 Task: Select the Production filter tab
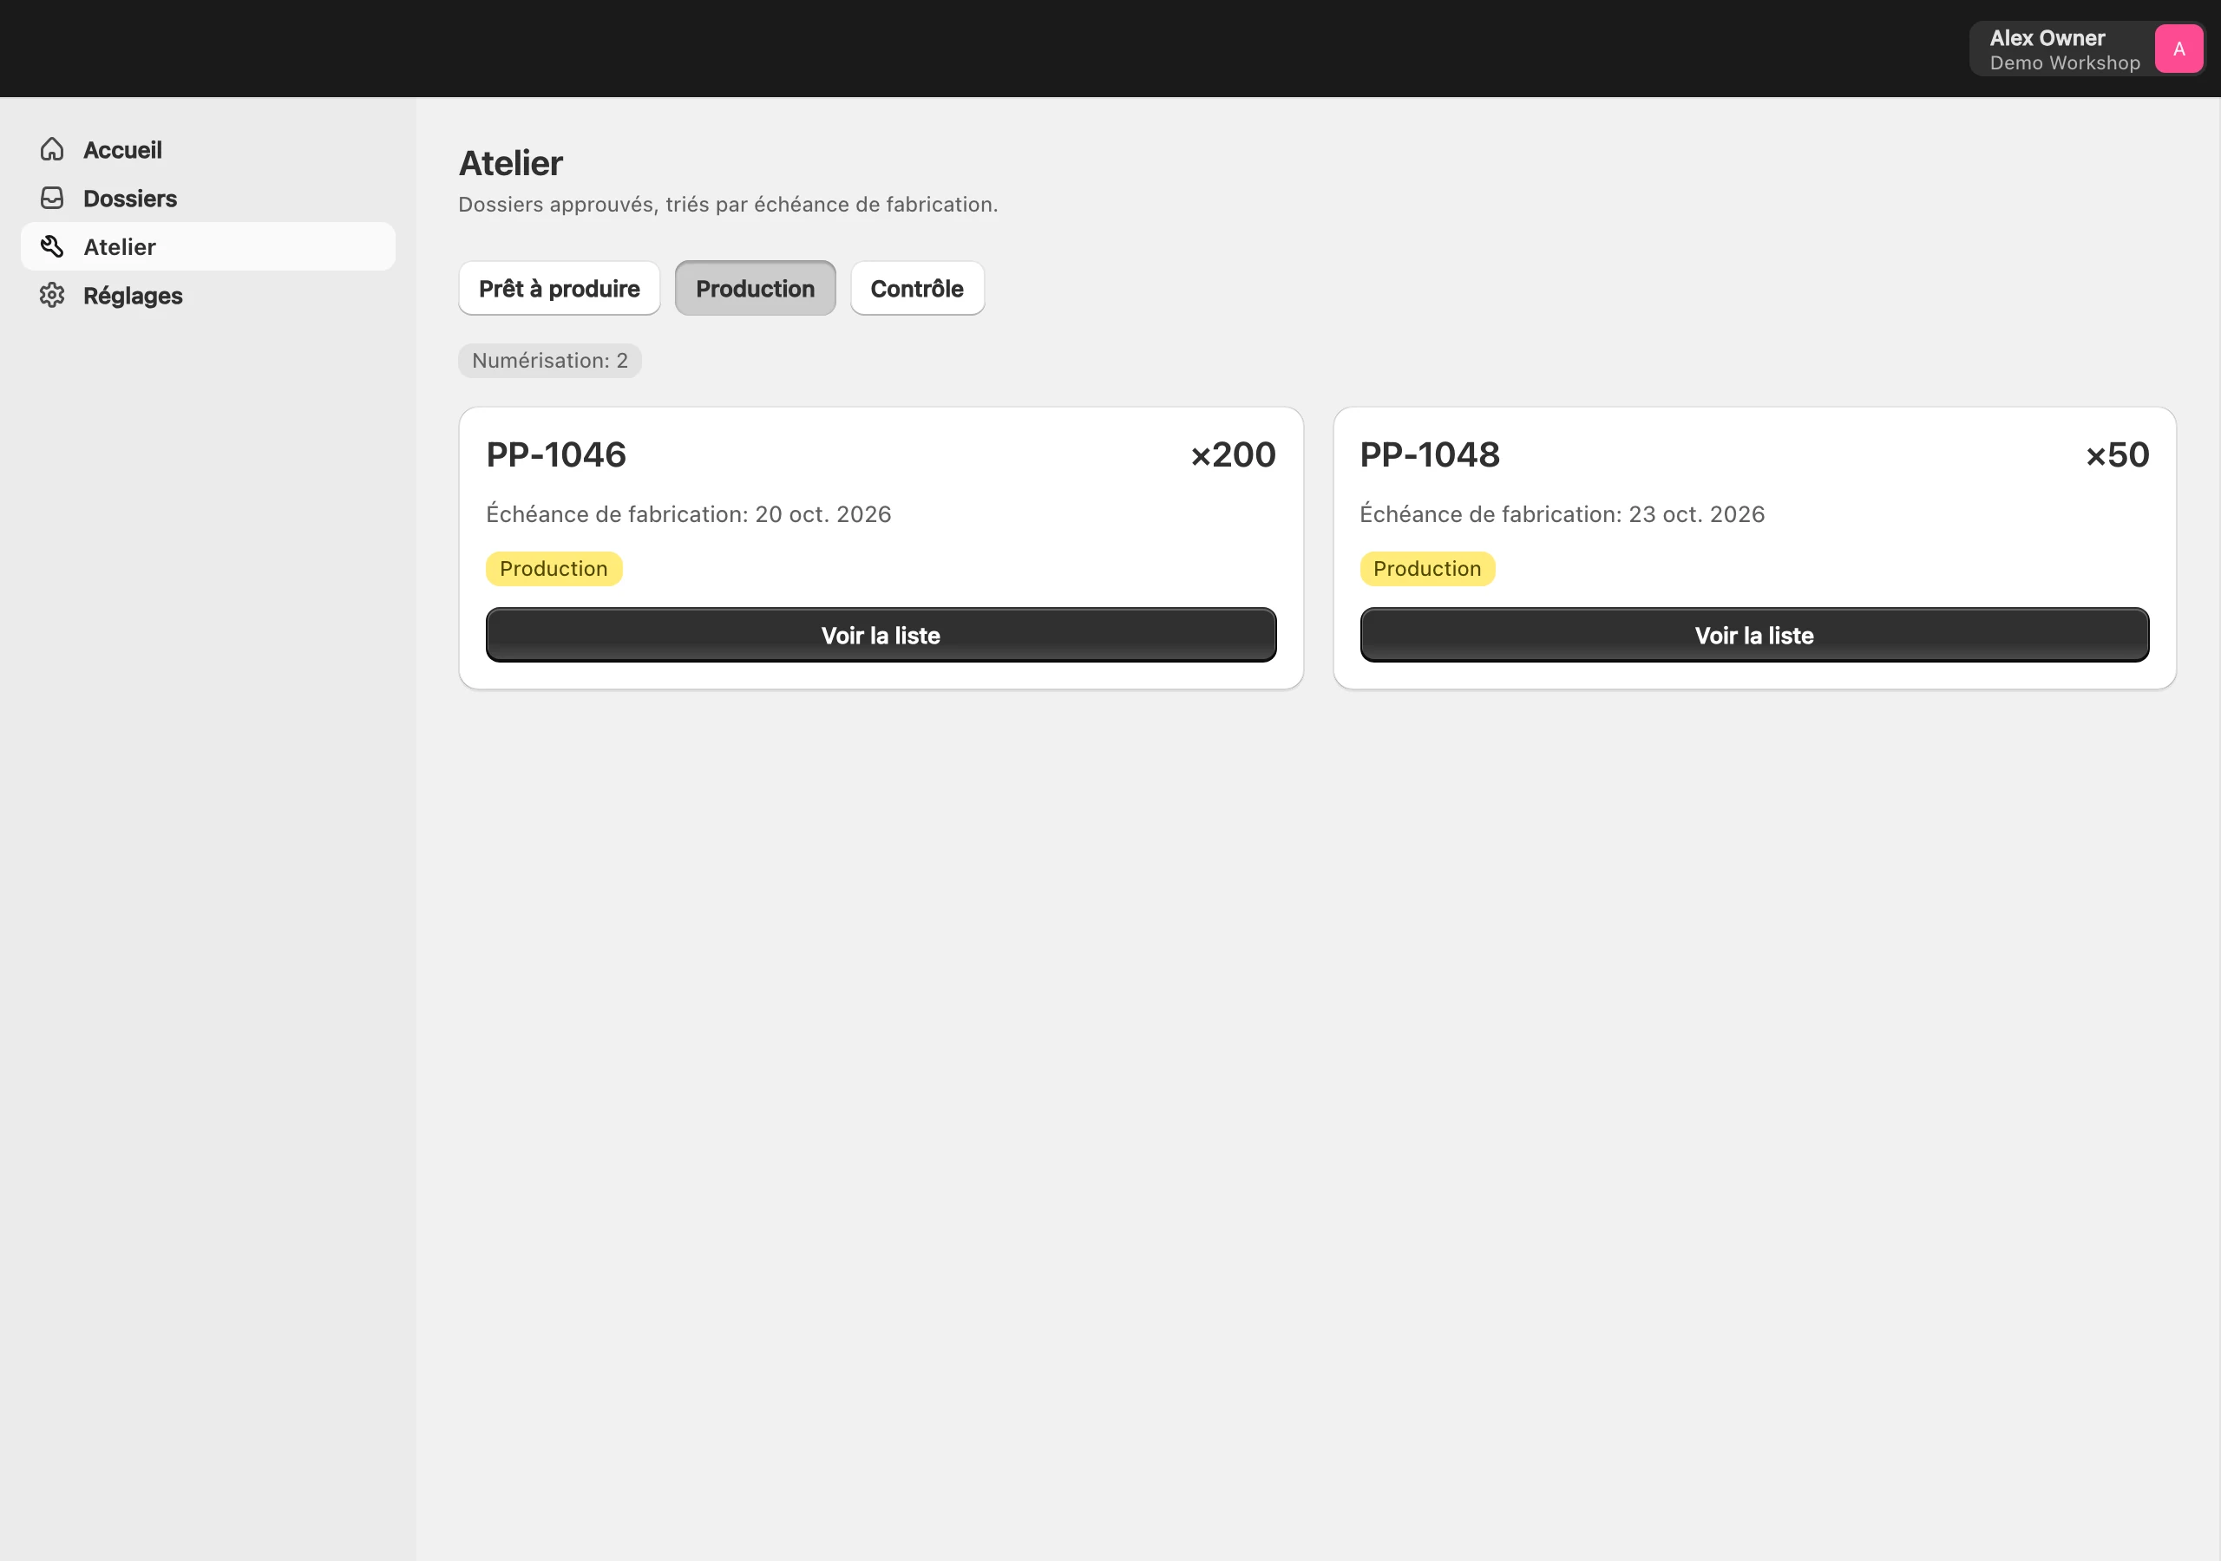(x=755, y=288)
